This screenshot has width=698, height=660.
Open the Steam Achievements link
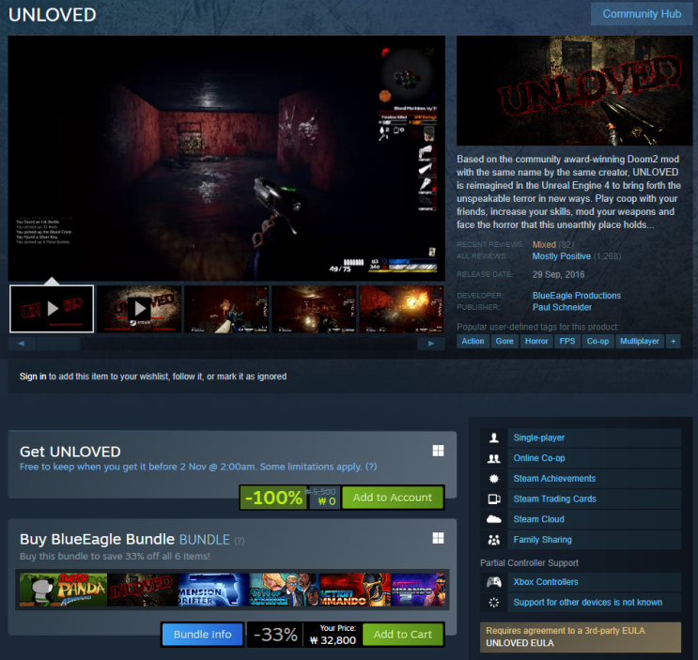tap(554, 479)
